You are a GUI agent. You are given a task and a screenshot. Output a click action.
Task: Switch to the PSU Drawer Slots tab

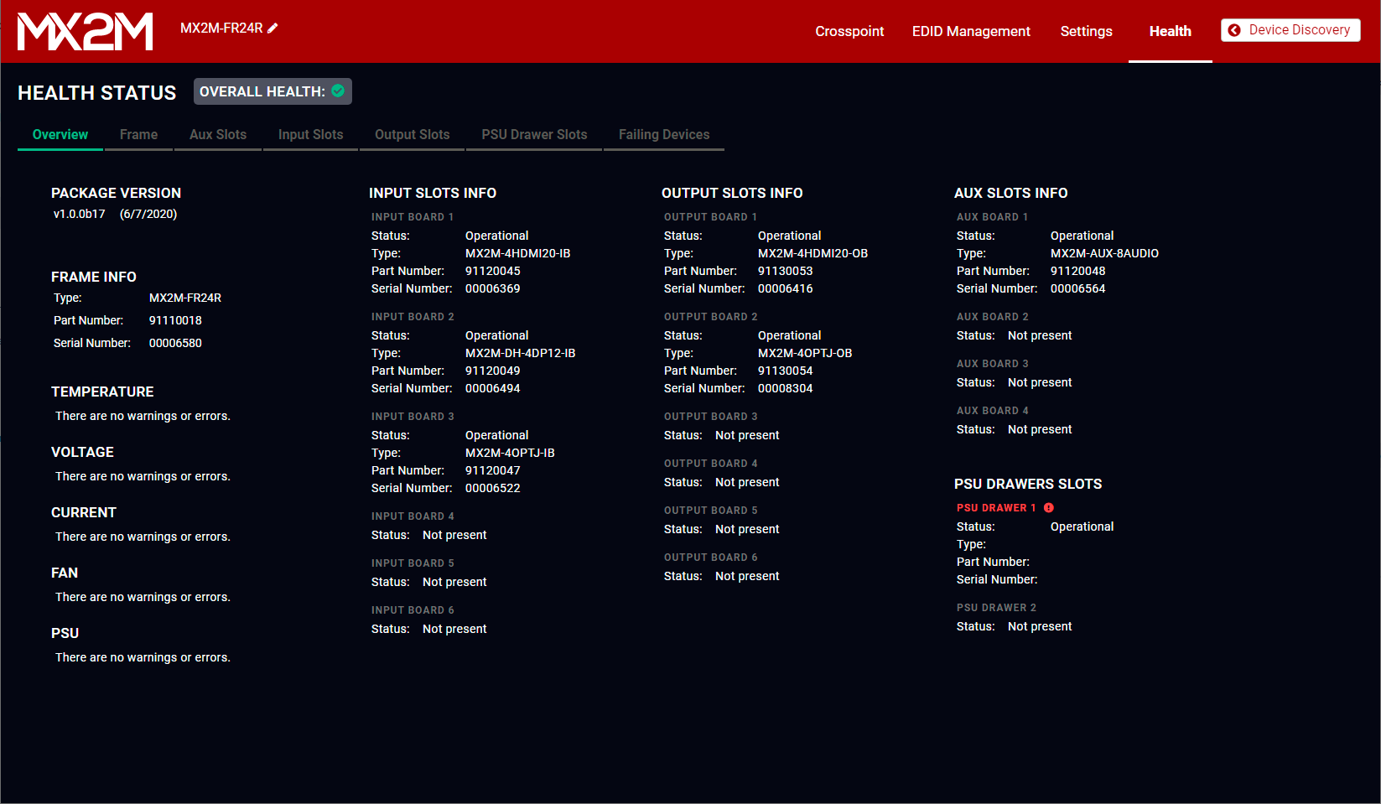pyautogui.click(x=534, y=135)
